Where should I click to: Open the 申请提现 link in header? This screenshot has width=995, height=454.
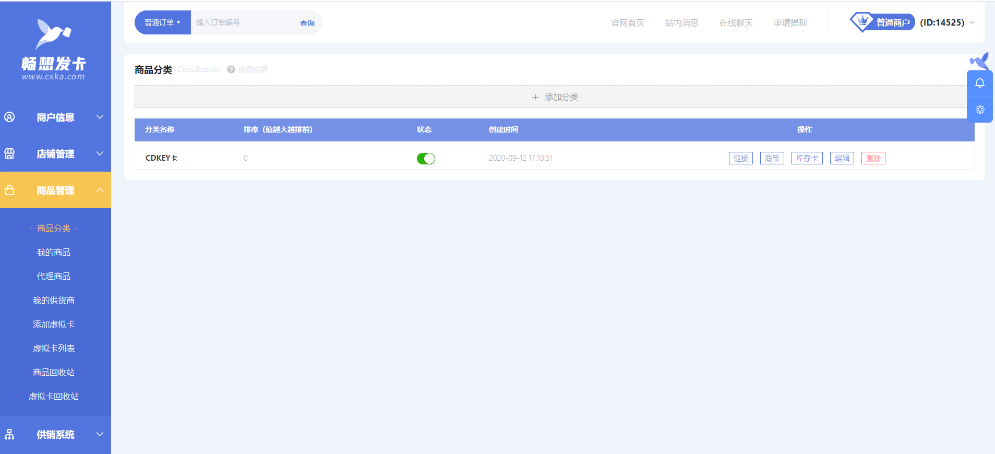click(790, 23)
